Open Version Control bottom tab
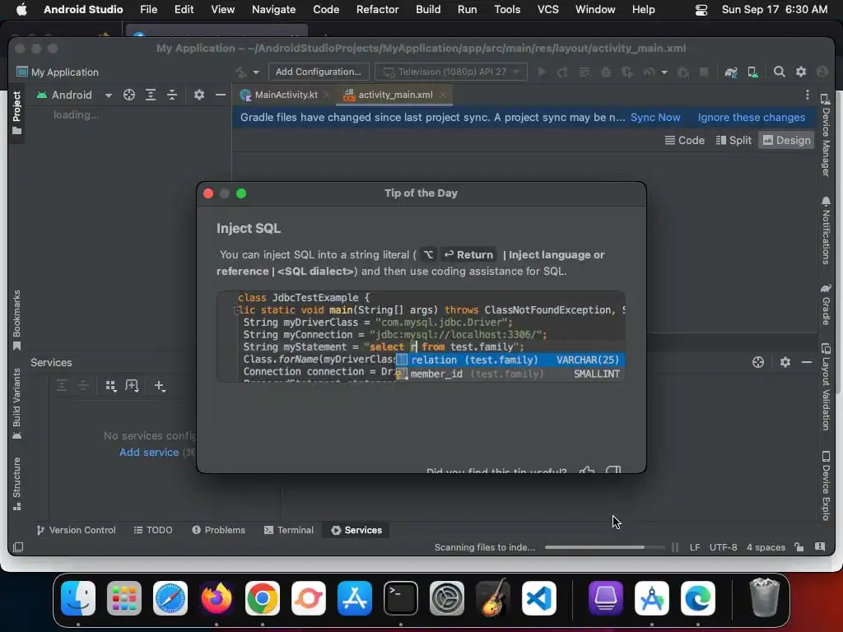This screenshot has width=843, height=632. [x=76, y=530]
